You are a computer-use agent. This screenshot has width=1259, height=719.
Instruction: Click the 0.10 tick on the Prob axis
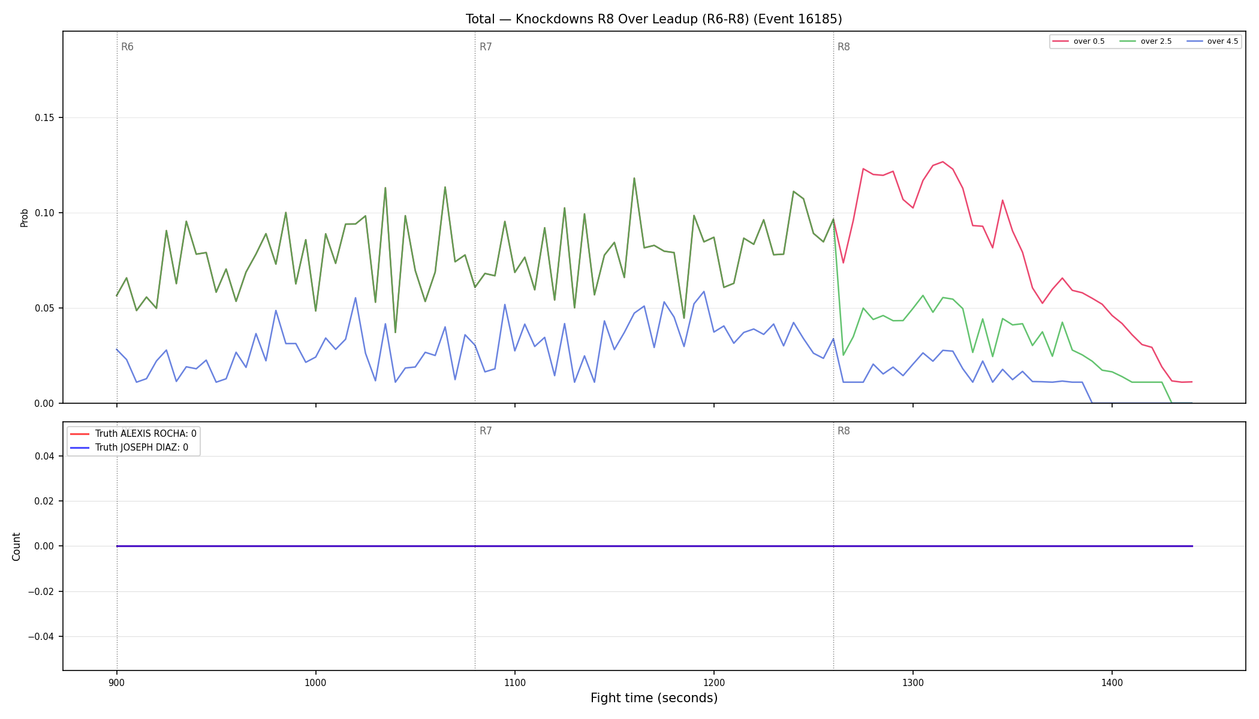(44, 213)
